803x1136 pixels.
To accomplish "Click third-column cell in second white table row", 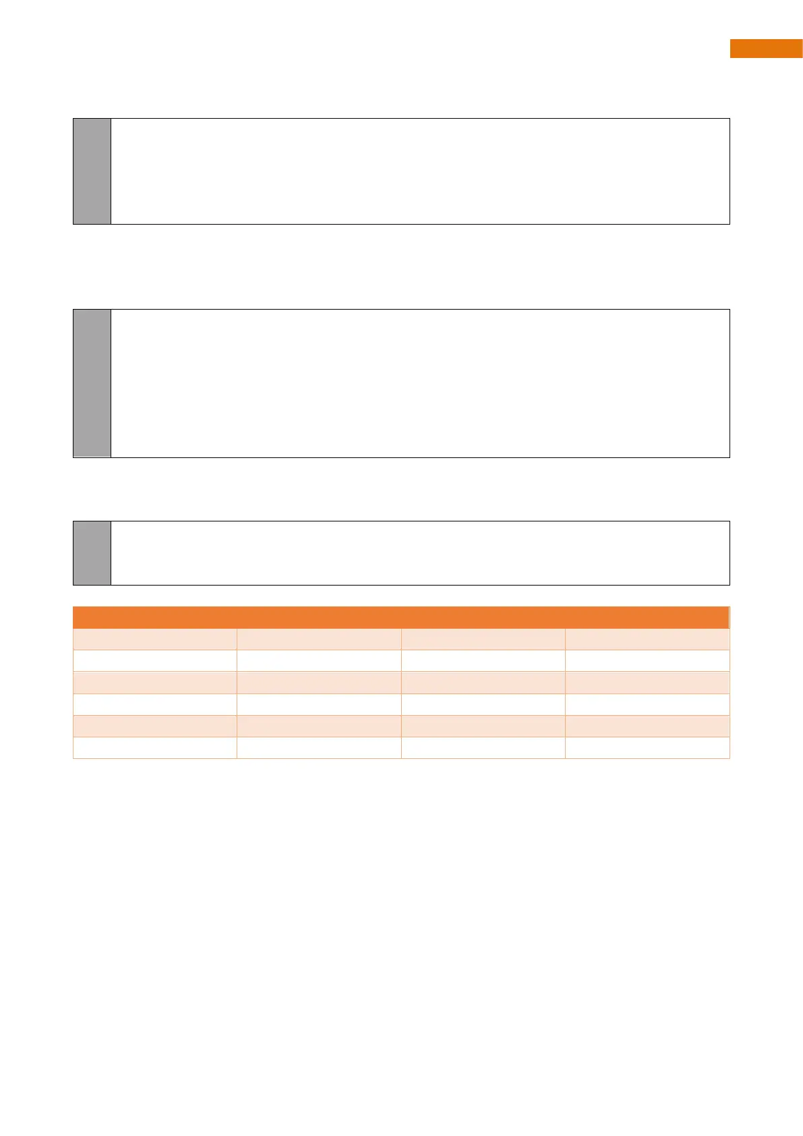I will point(483,704).
